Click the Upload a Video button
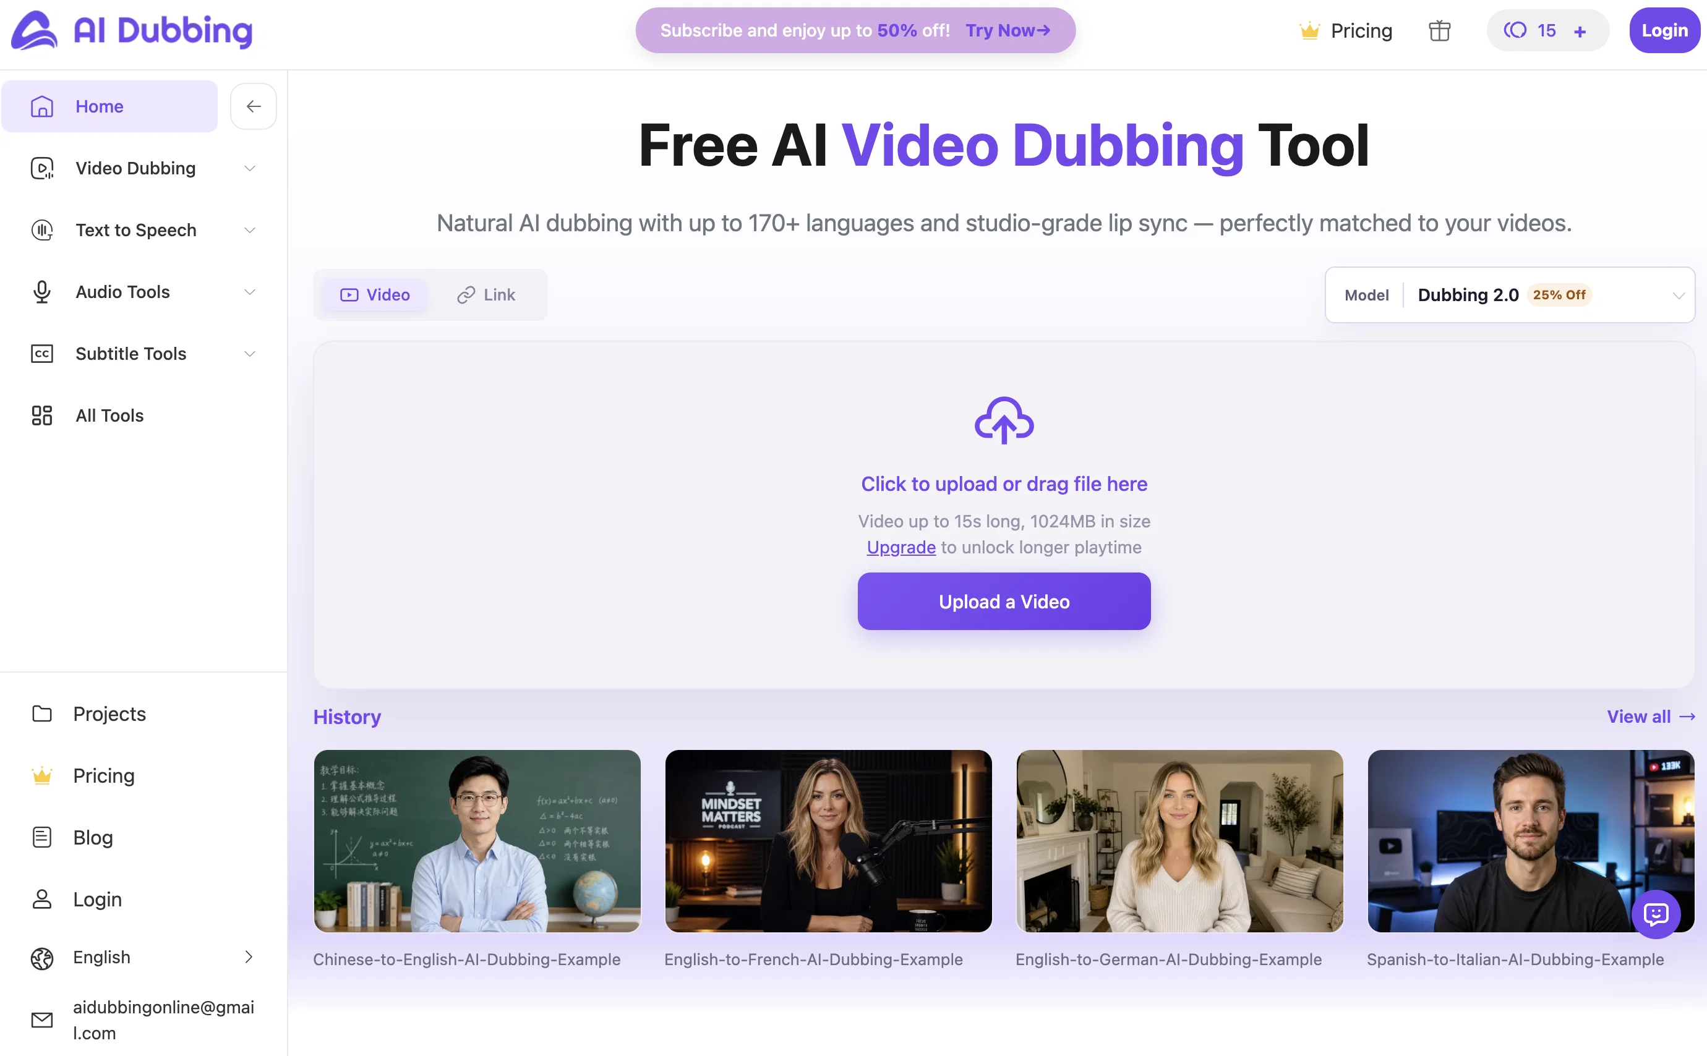 pyautogui.click(x=1004, y=602)
